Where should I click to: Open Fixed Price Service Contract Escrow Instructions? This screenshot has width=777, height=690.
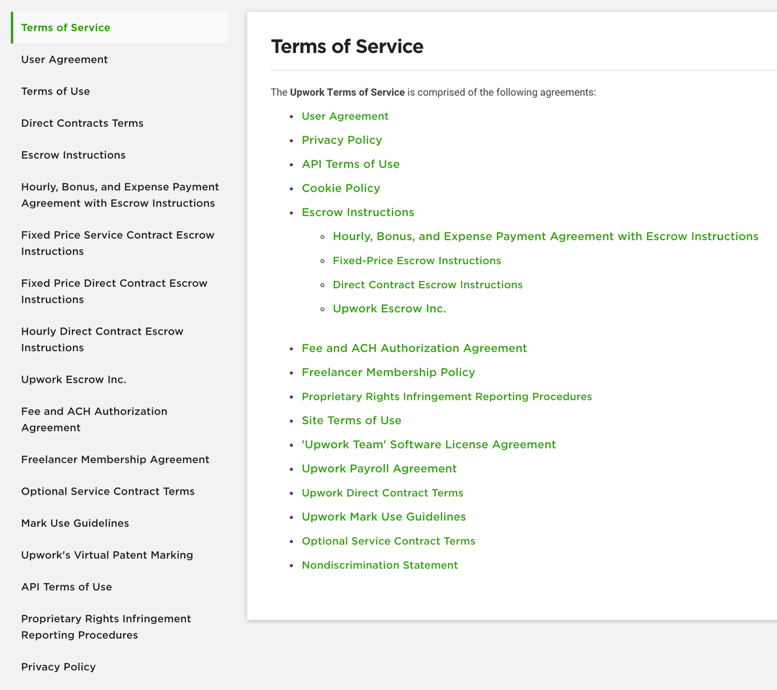click(x=118, y=243)
